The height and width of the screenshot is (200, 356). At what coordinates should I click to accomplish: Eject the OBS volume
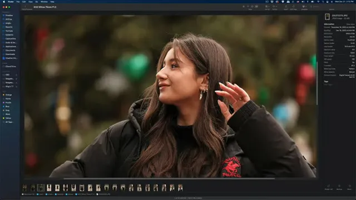16,74
